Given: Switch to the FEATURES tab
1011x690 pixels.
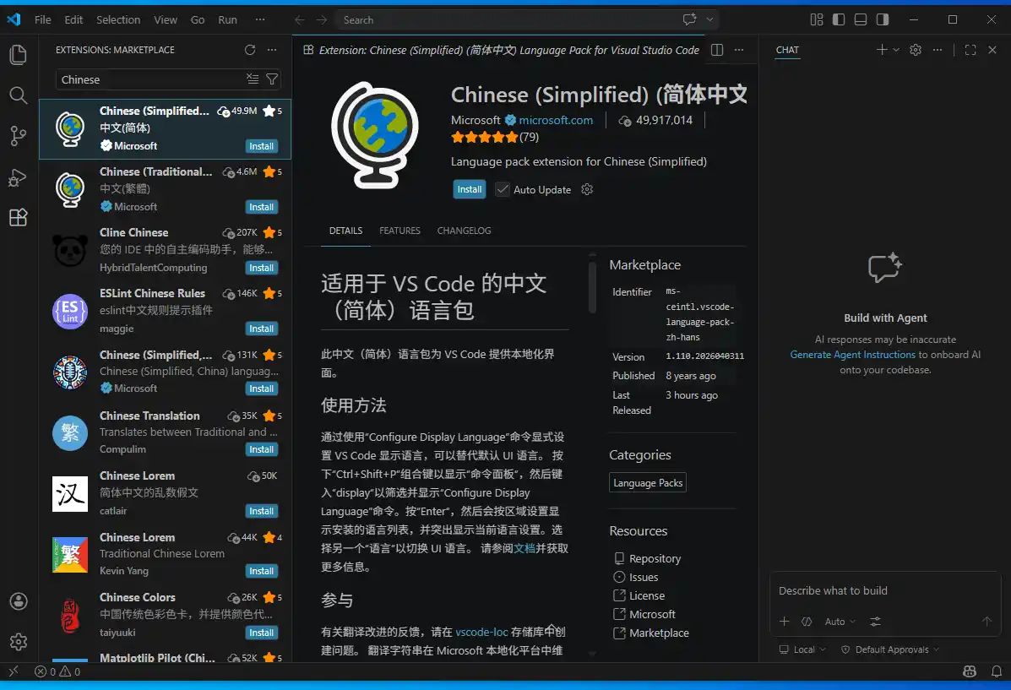Looking at the screenshot, I should coord(400,231).
